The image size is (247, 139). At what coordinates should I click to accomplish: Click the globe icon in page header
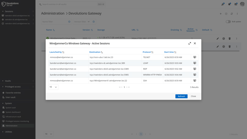(226, 14)
